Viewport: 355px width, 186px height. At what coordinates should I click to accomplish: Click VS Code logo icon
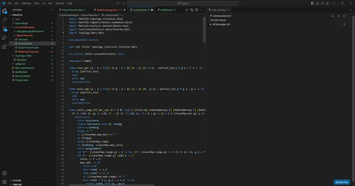3,3
